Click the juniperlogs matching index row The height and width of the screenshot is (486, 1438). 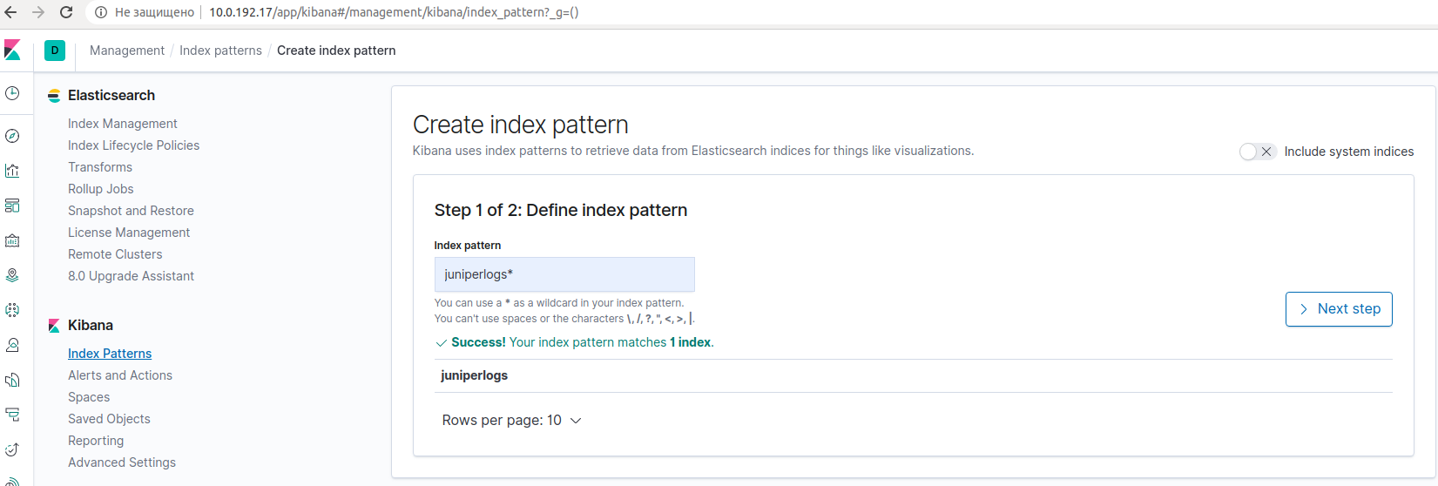(913, 375)
